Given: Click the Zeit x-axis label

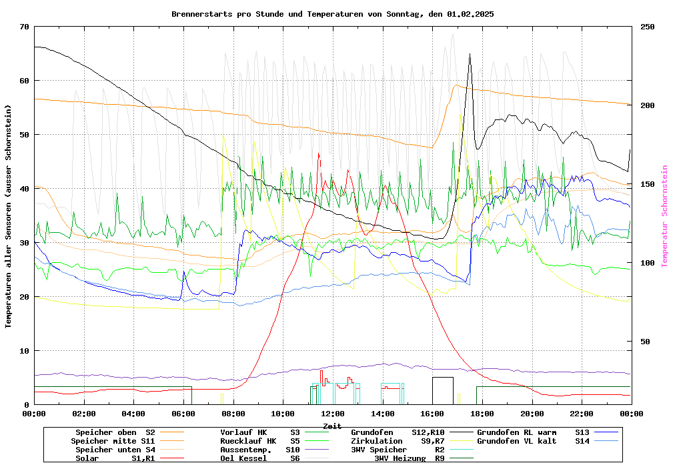Looking at the screenshot, I should (332, 426).
